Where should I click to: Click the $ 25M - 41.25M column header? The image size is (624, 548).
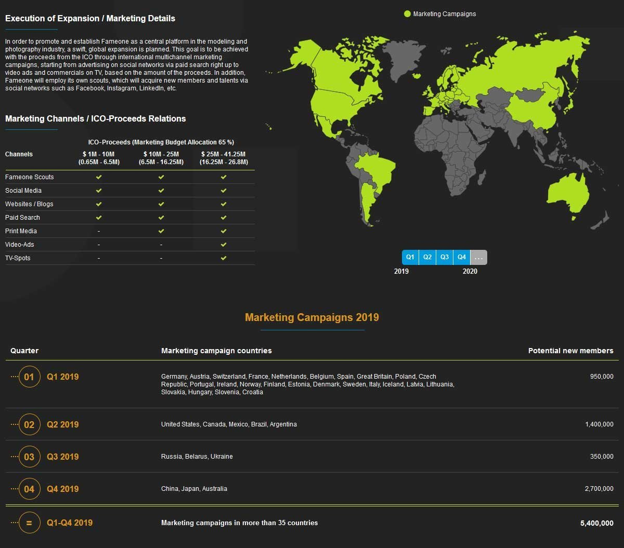pos(224,158)
